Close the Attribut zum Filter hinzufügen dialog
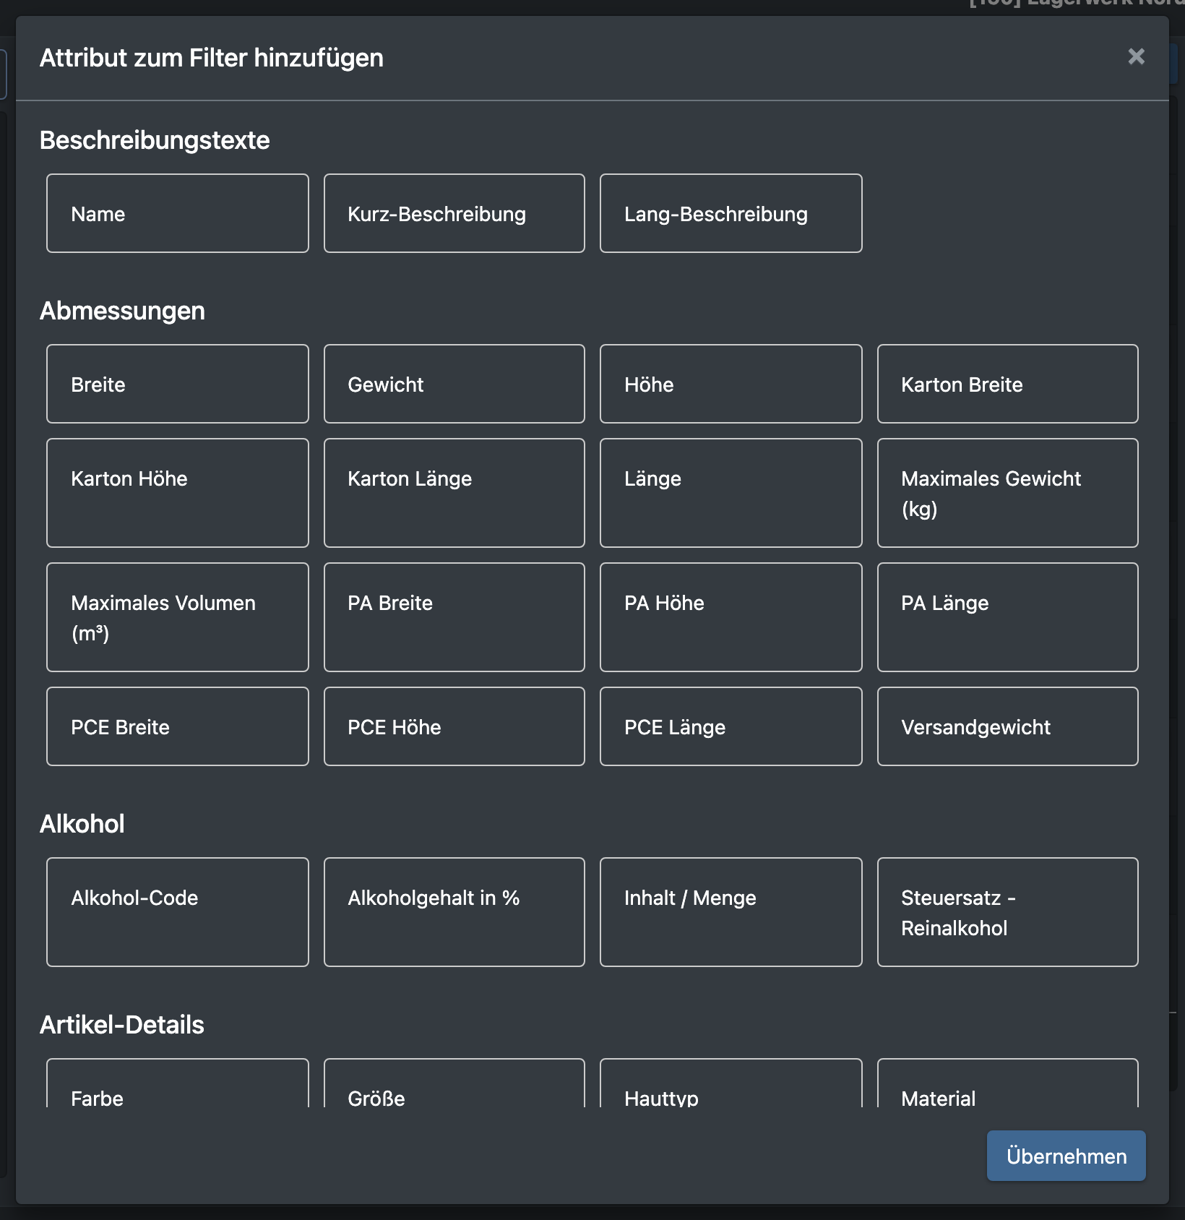The image size is (1185, 1220). [1136, 56]
